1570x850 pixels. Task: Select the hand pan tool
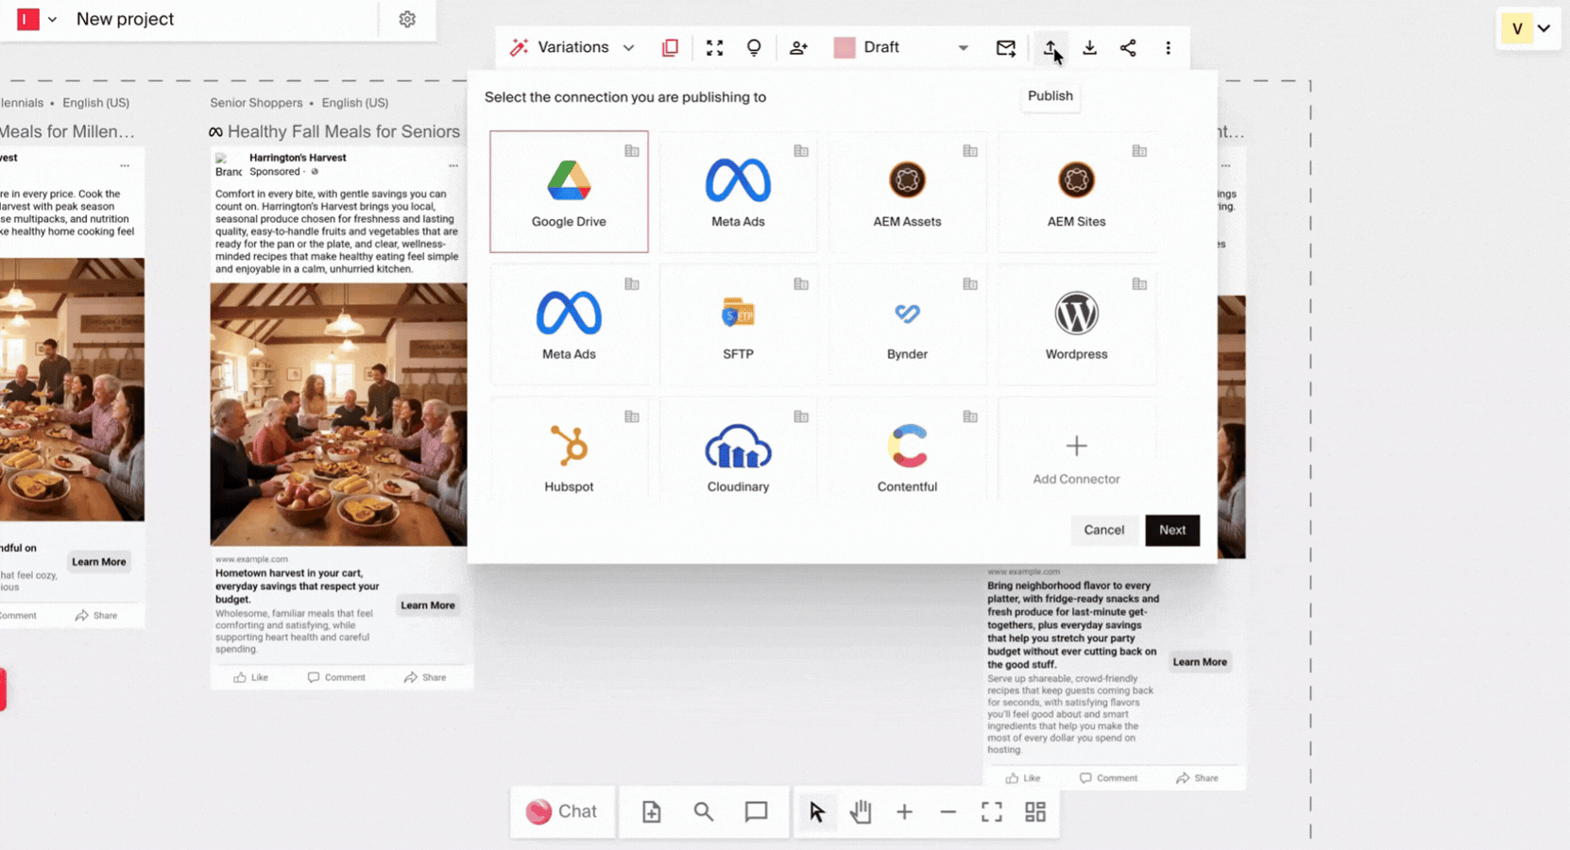tap(861, 811)
